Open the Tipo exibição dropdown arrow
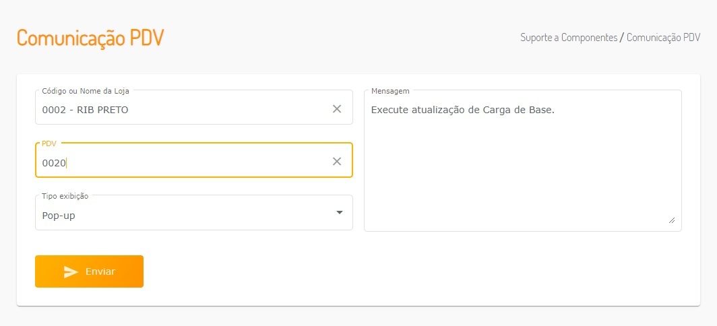The height and width of the screenshot is (326, 717). (x=339, y=213)
